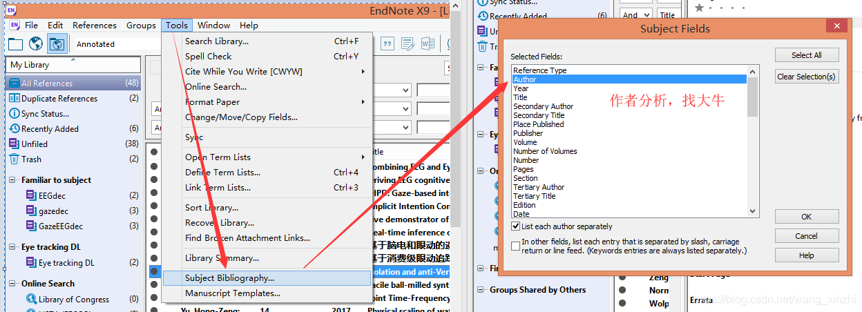Click the GazeEEGdec group icon

pyautogui.click(x=31, y=226)
